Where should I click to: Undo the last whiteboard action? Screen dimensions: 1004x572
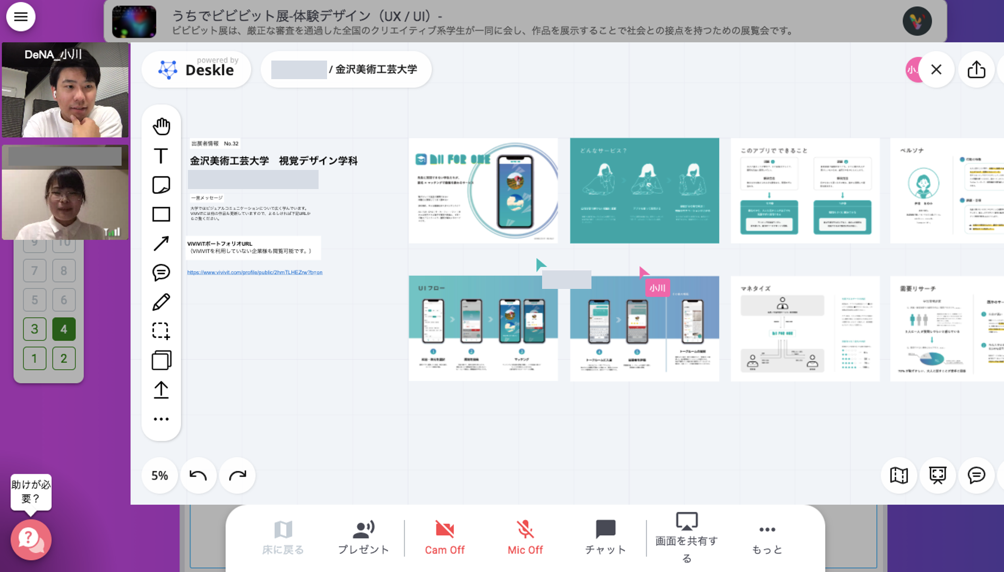[198, 475]
